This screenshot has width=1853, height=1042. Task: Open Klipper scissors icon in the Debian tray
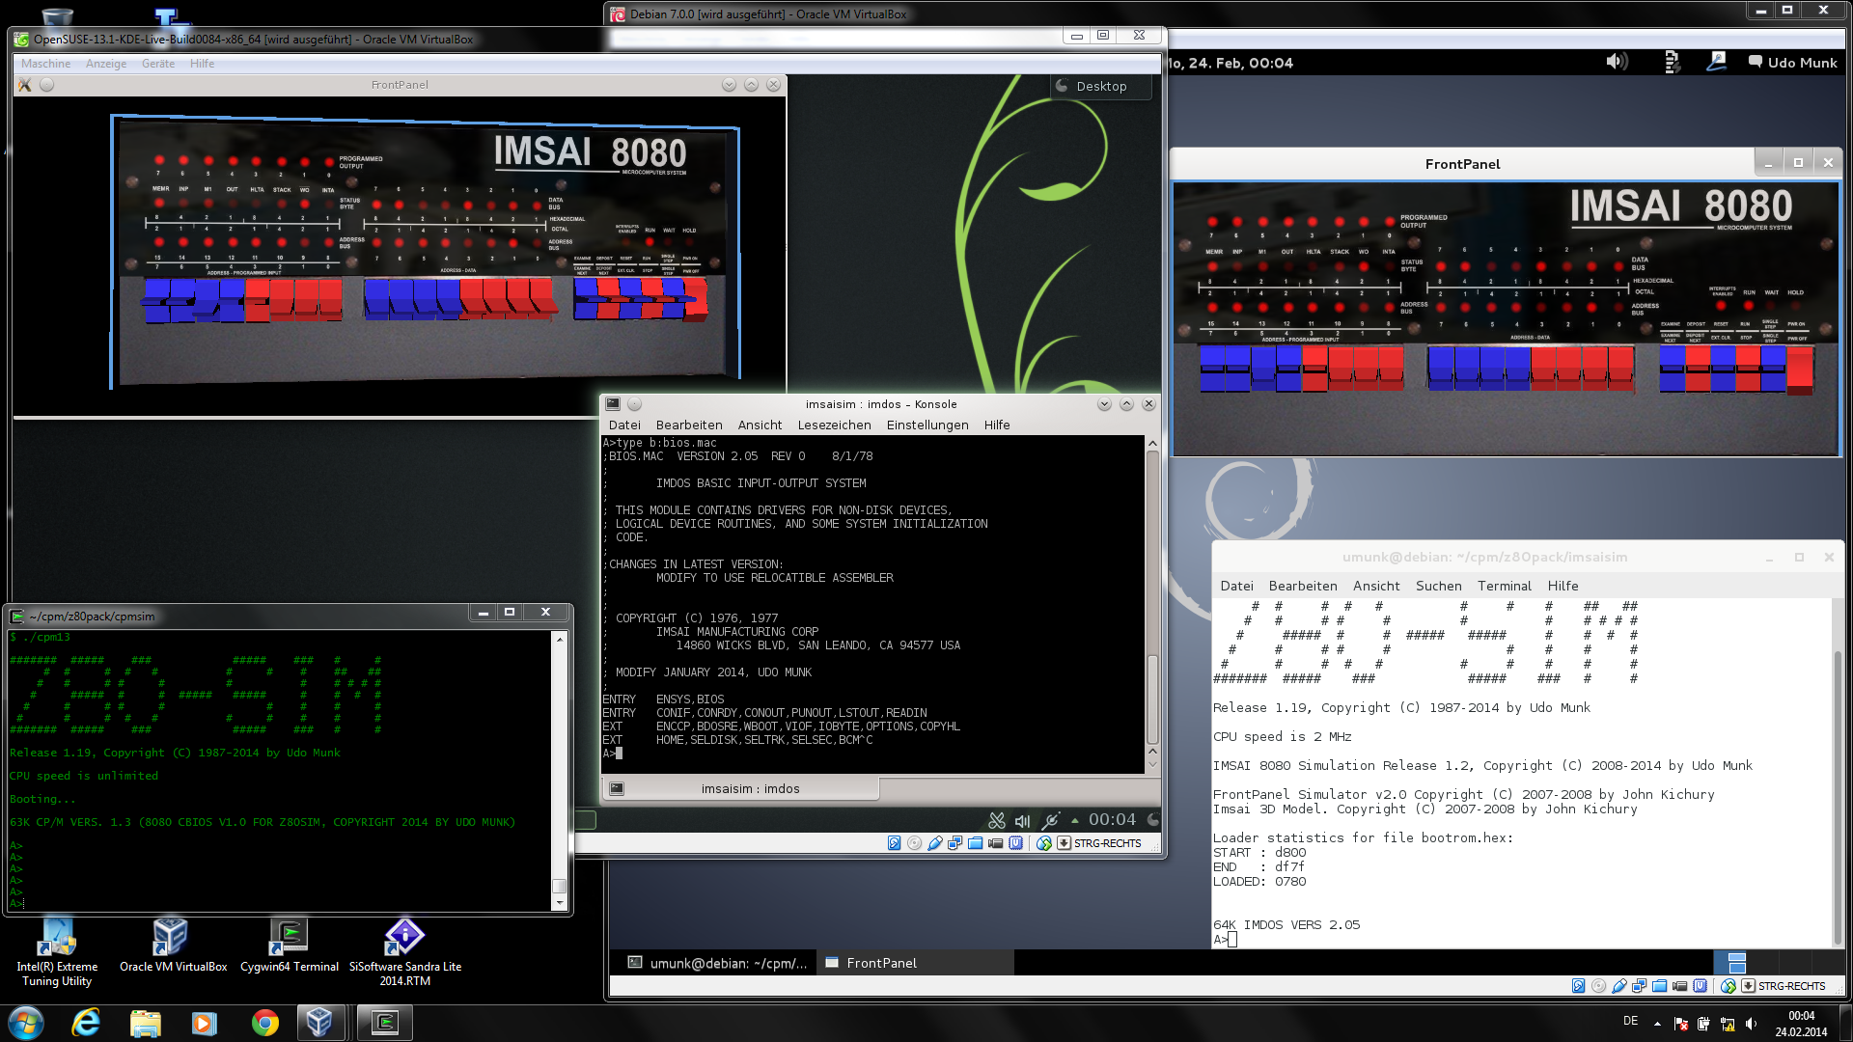pos(997,821)
